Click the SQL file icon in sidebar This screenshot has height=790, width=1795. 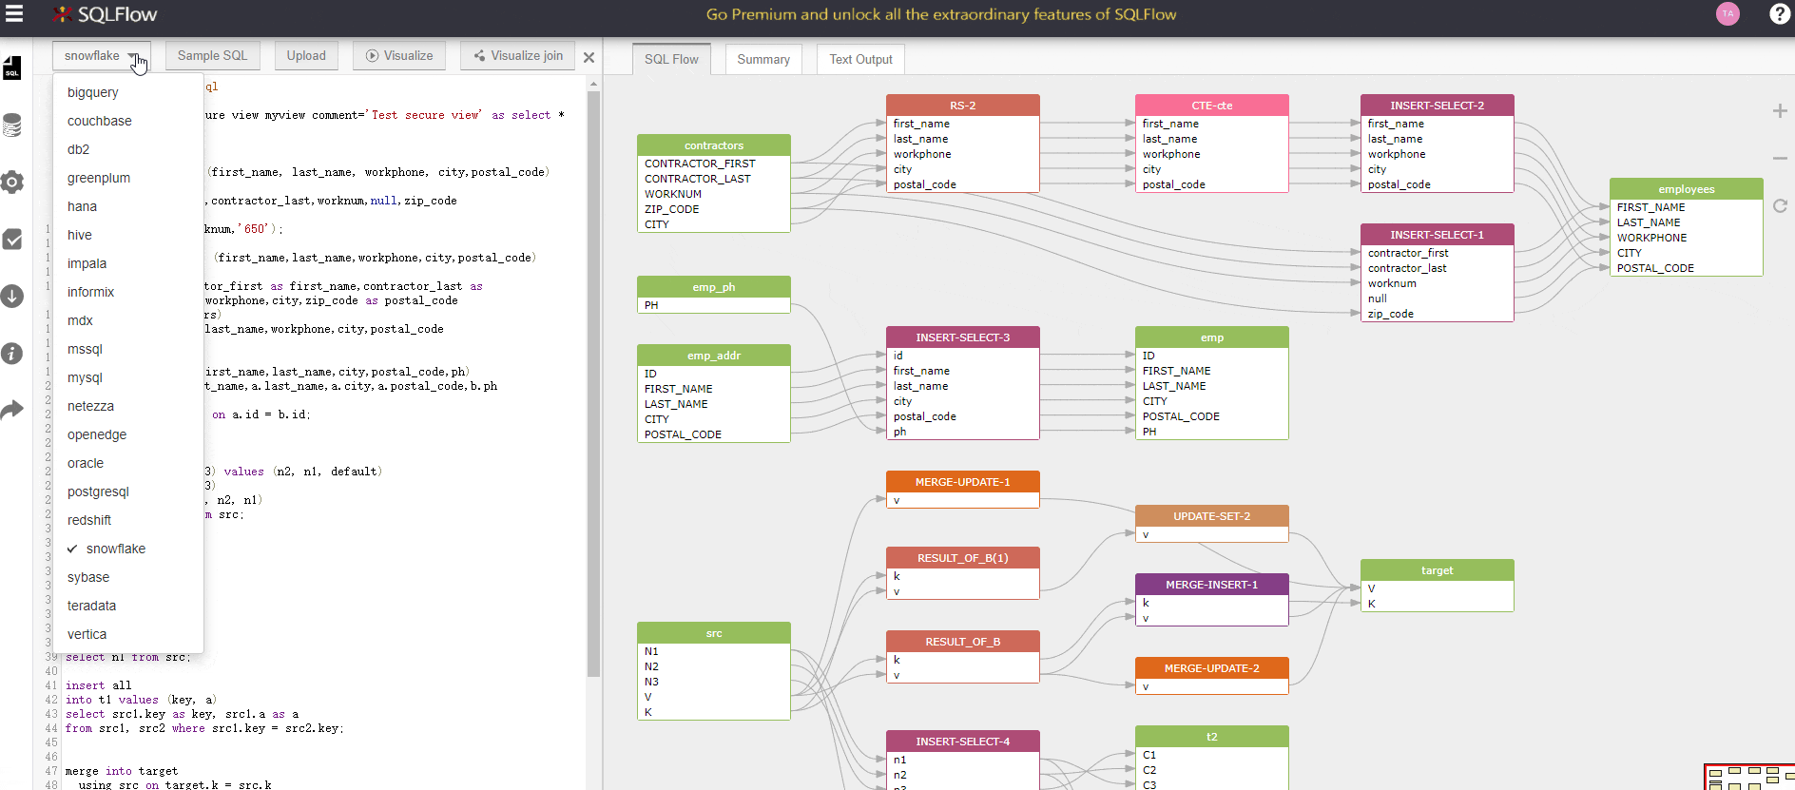point(12,68)
